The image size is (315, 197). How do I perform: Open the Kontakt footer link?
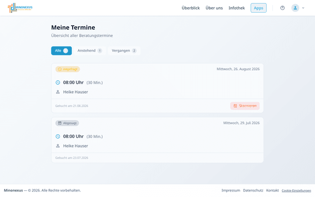click(273, 190)
